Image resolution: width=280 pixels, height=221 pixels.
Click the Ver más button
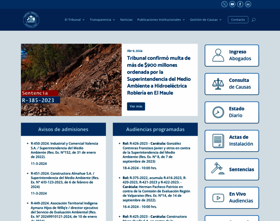tap(136, 106)
